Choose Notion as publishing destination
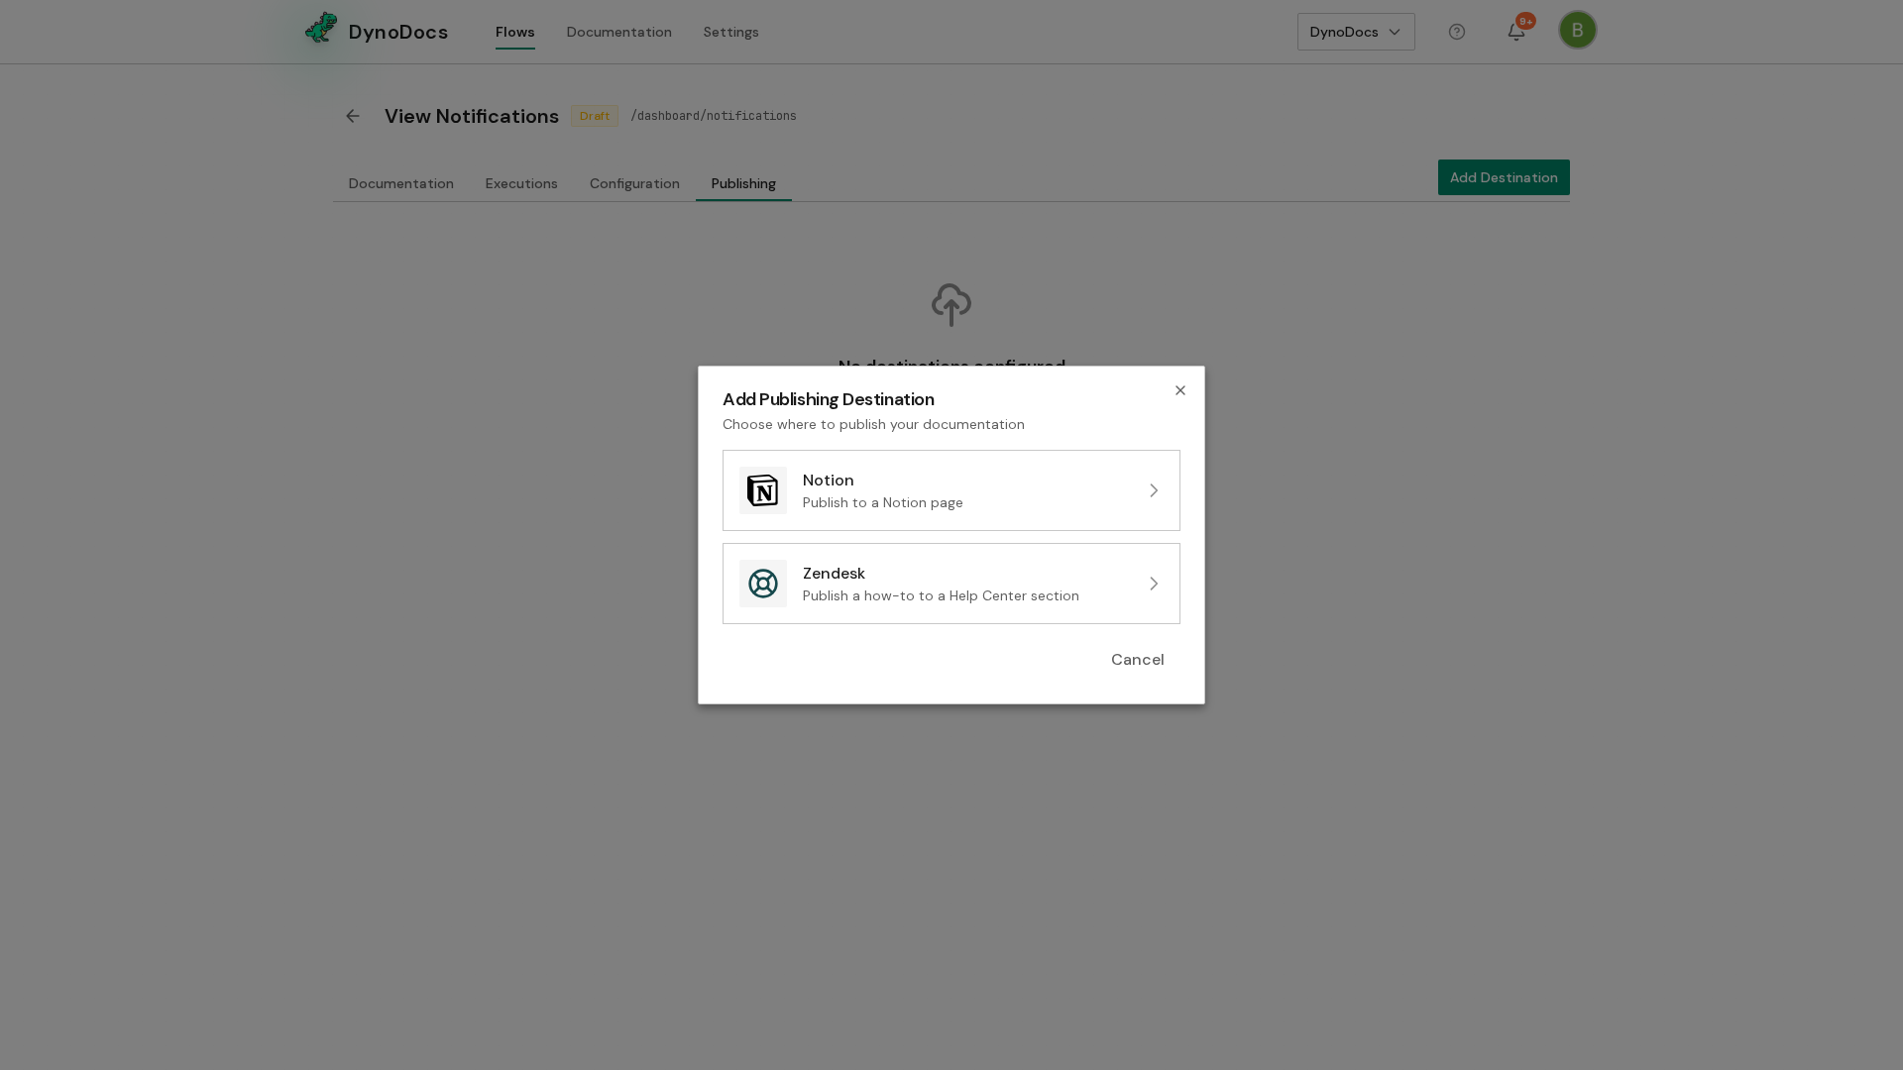Image resolution: width=1903 pixels, height=1070 pixels. [x=951, y=490]
